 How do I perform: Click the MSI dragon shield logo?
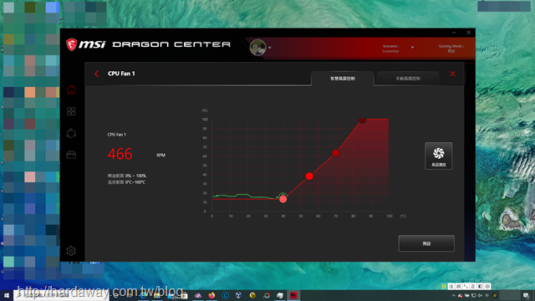coord(71,44)
